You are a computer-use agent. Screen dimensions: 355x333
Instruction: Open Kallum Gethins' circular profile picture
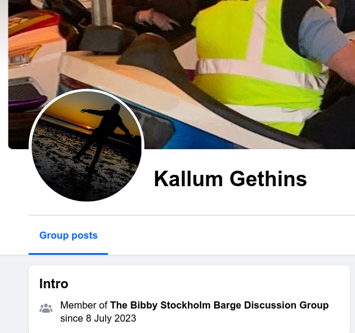87,146
